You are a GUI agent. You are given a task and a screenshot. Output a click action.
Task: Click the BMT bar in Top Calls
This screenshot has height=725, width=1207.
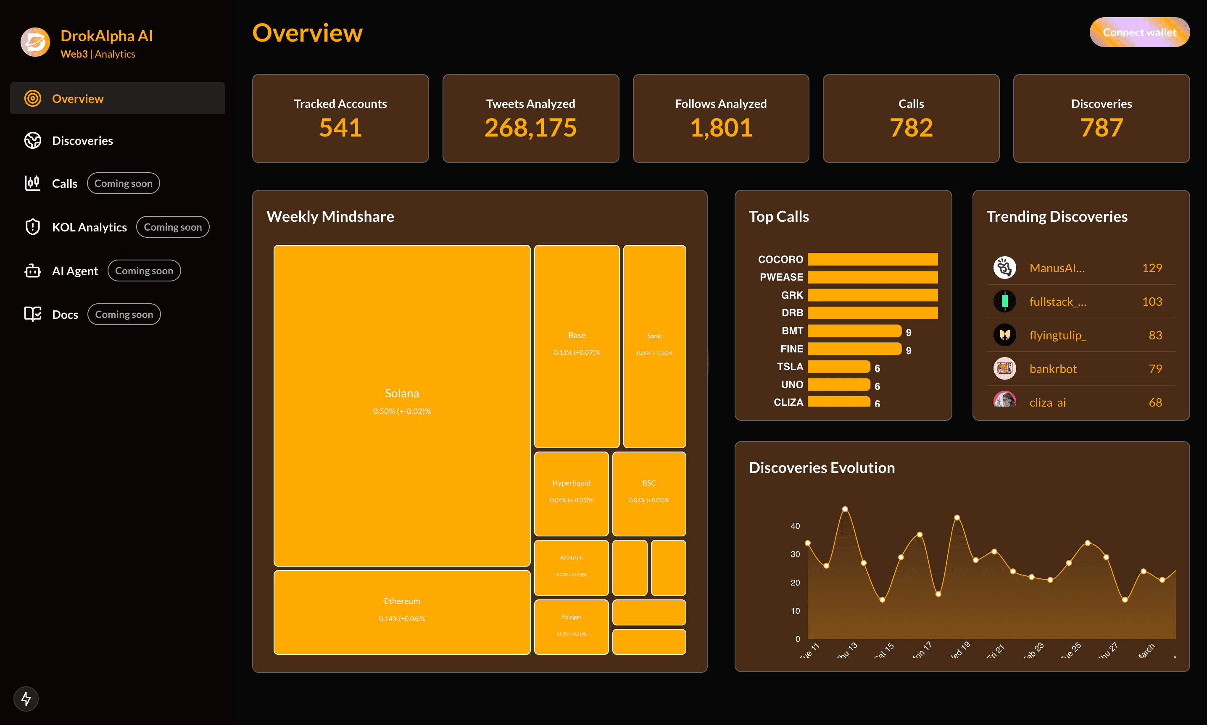855,331
